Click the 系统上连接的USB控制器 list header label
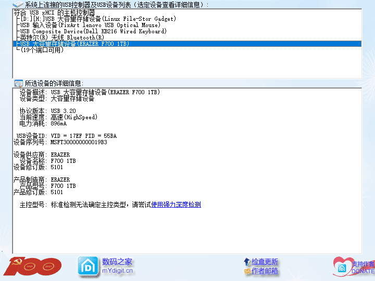Screen dimensions: 375x281 (x=116, y=5)
